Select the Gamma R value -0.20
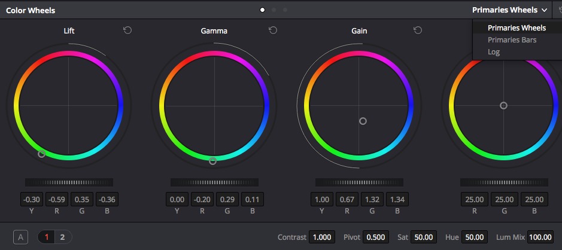Image resolution: width=562 pixels, height=250 pixels. pyautogui.click(x=202, y=199)
